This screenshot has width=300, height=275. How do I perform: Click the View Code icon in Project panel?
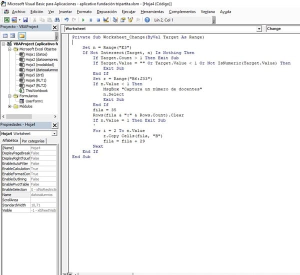(5, 36)
